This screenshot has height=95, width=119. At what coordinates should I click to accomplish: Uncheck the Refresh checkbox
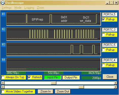click(x=29, y=77)
